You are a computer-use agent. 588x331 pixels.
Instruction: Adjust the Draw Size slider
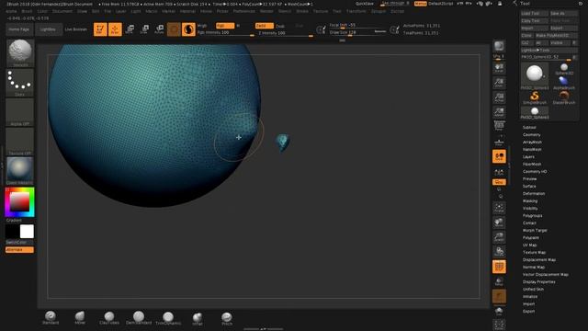(357, 33)
